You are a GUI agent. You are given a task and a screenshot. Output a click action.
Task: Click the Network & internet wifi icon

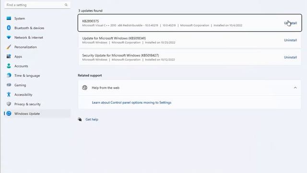[x=9, y=37]
